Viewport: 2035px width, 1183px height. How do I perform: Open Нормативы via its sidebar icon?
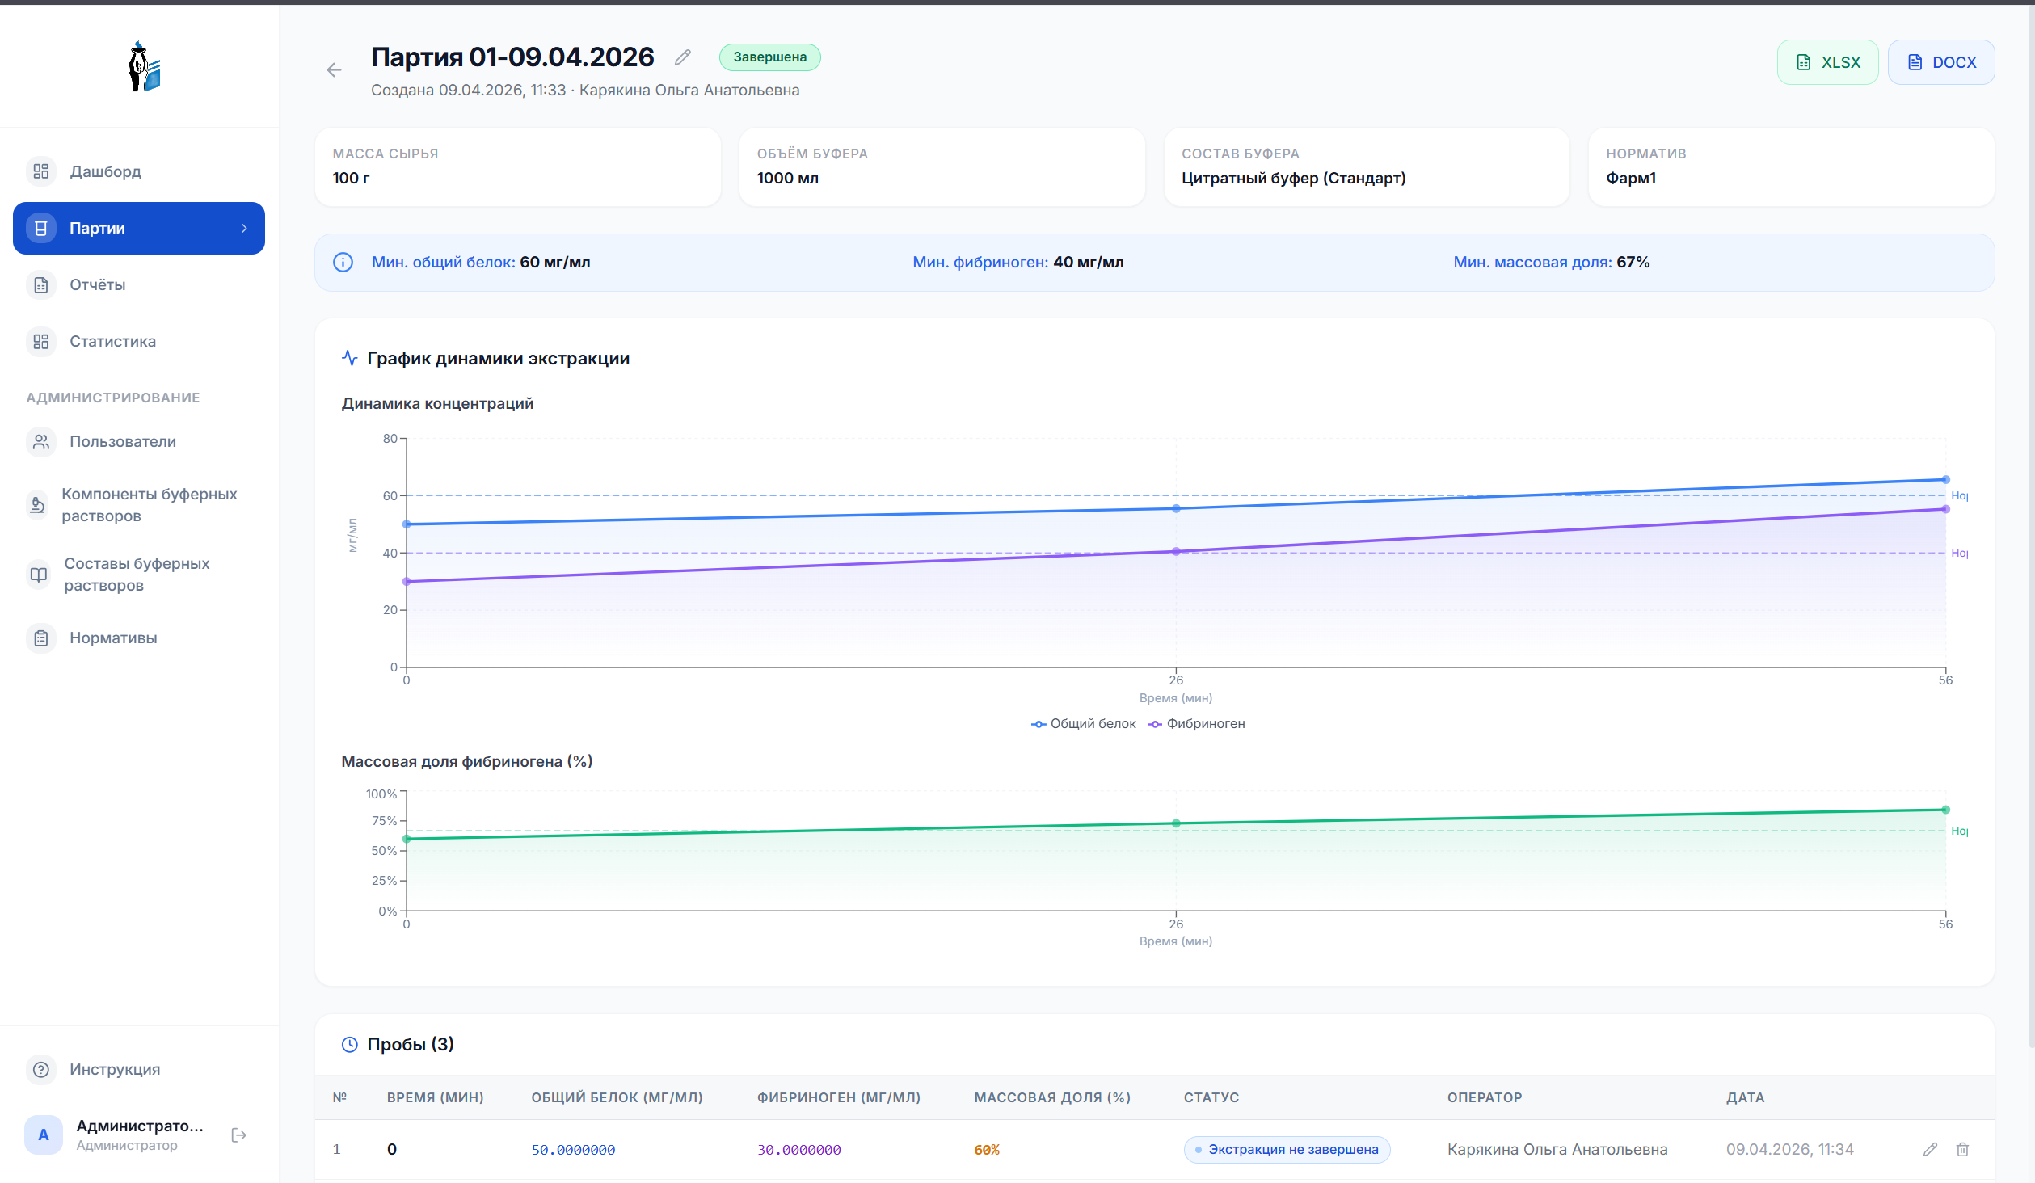[40, 638]
